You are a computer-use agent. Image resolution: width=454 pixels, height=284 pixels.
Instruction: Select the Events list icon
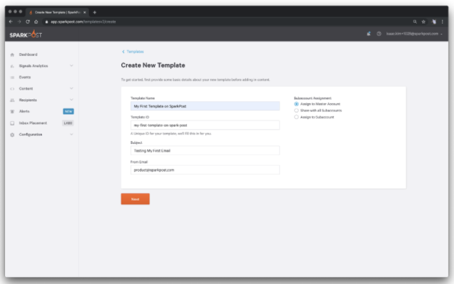pyautogui.click(x=12, y=77)
